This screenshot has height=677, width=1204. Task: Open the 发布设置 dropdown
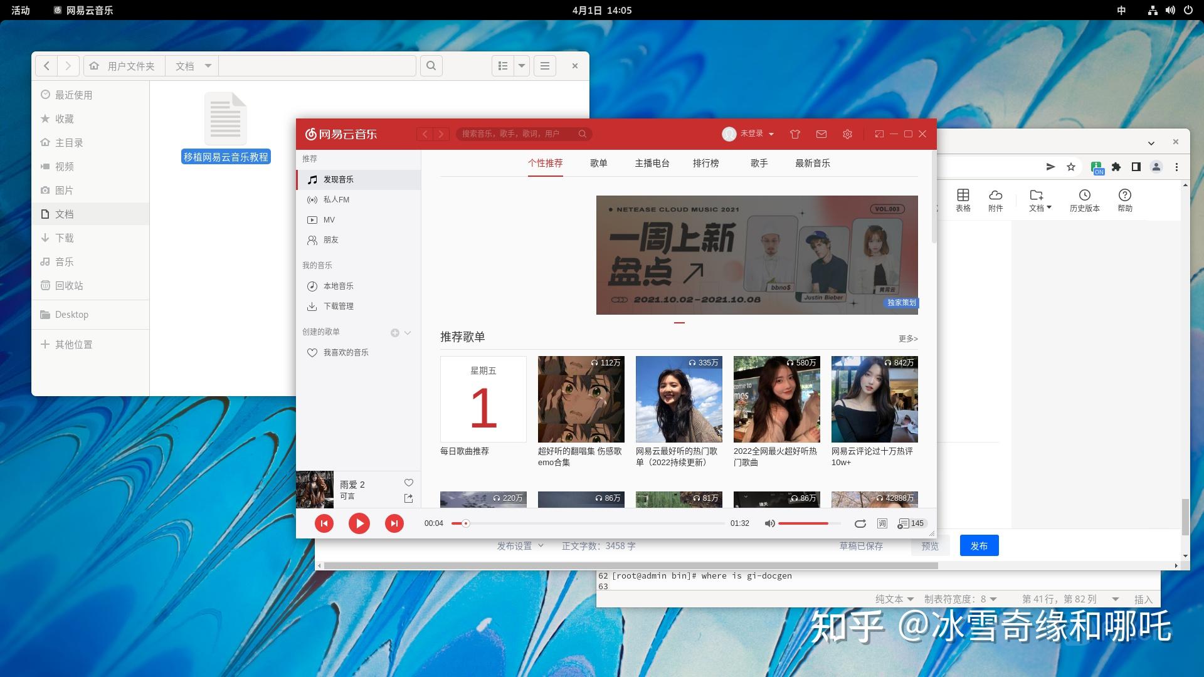tap(520, 546)
